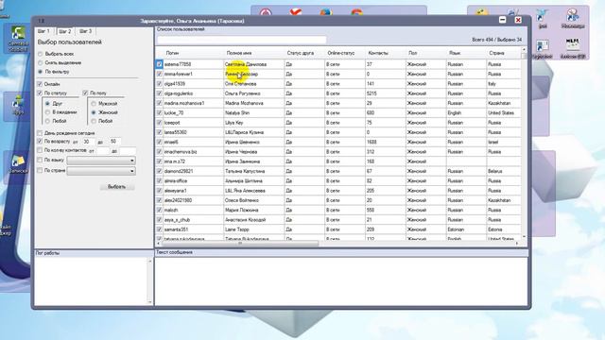Viewport: 605px width, 340px height.
Task: Click the table's vertical scroll up arrow
Action: [x=524, y=50]
